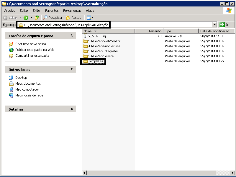Toggle the Pastas folders pane
The height and width of the screenshot is (177, 236).
click(73, 18)
